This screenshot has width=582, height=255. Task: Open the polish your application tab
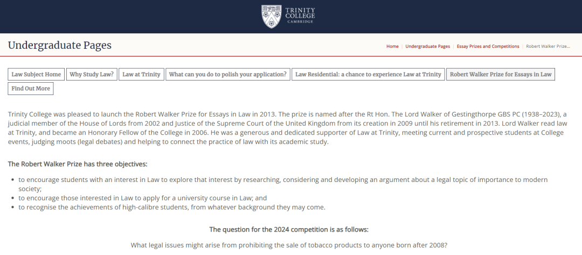point(227,74)
